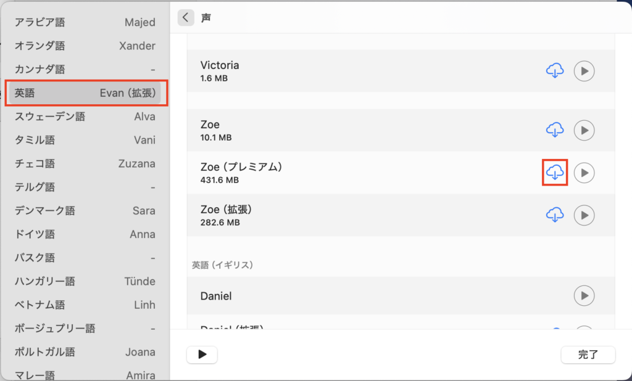Viewport: 632px width, 381px height.
Task: Play Zoe (プレミアム) voice sample
Action: 584,173
